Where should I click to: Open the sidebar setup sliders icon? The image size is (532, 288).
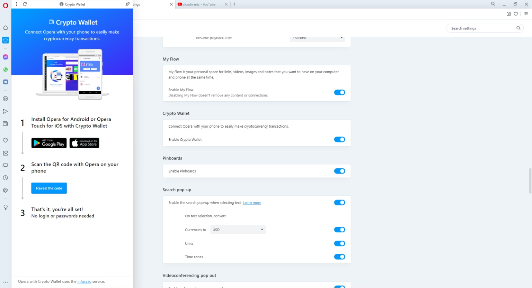coord(526,14)
